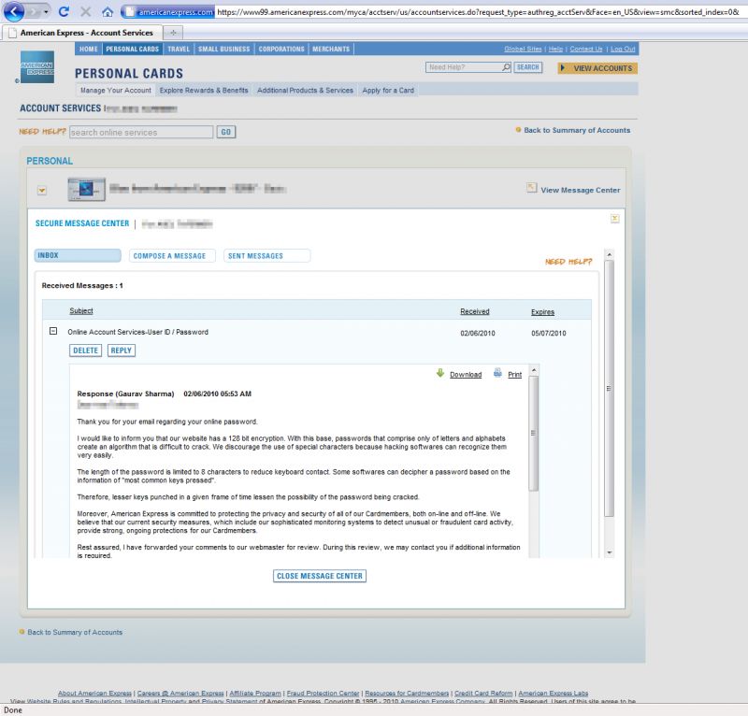Screen dimensions: 748x716
Task: Click the stop loading X icon
Action: click(x=86, y=11)
